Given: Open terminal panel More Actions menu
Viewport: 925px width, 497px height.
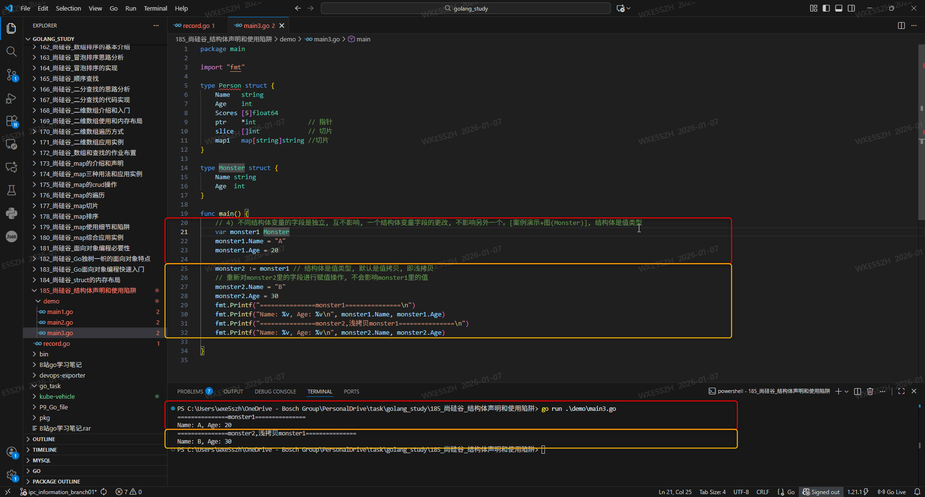Looking at the screenshot, I should pyautogui.click(x=883, y=392).
